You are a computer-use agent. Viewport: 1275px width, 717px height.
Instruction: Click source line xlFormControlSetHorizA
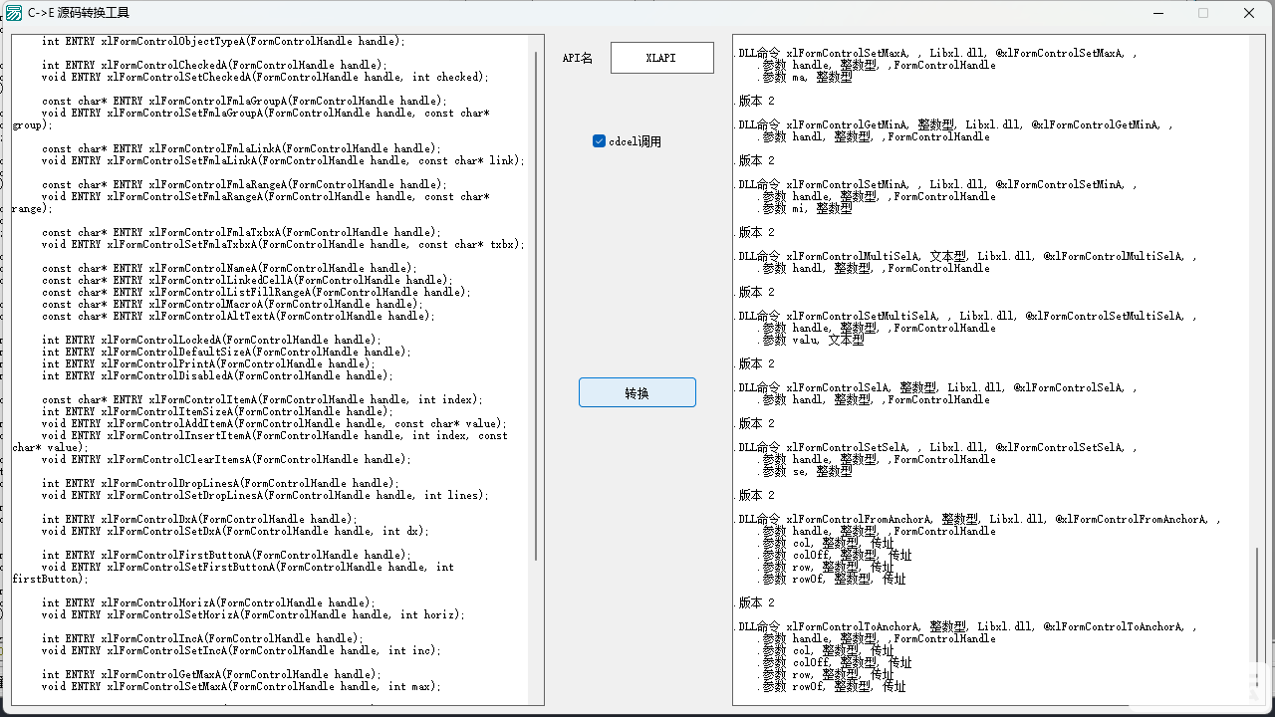coord(253,614)
